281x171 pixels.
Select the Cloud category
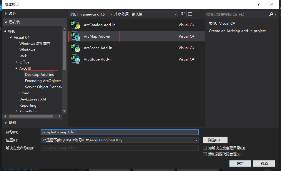[24, 93]
